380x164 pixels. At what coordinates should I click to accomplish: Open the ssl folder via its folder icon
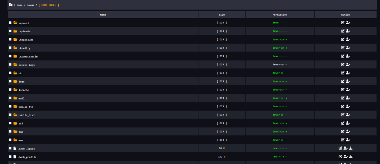coord(15,123)
